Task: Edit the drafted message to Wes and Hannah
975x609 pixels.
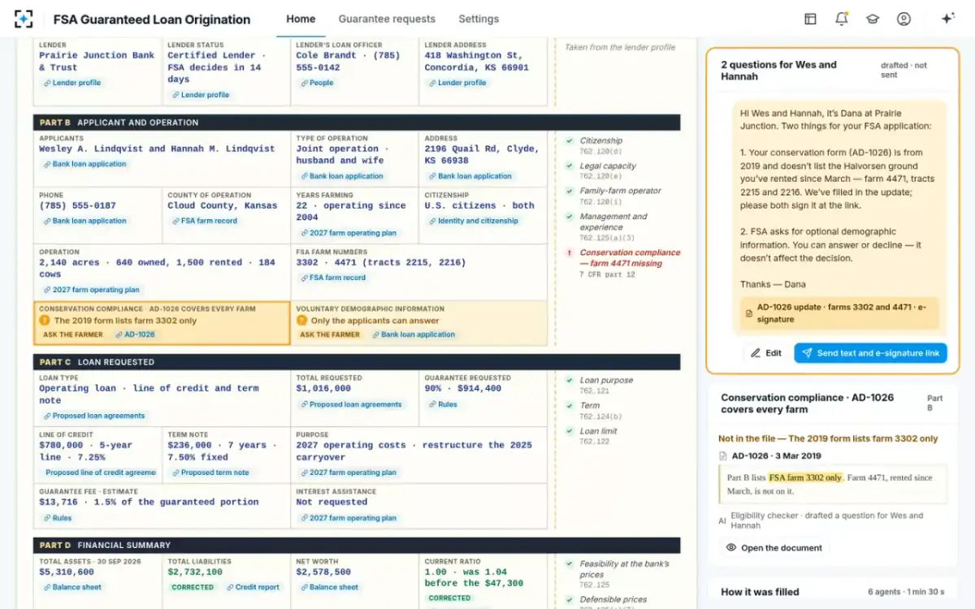Action: pyautogui.click(x=766, y=353)
